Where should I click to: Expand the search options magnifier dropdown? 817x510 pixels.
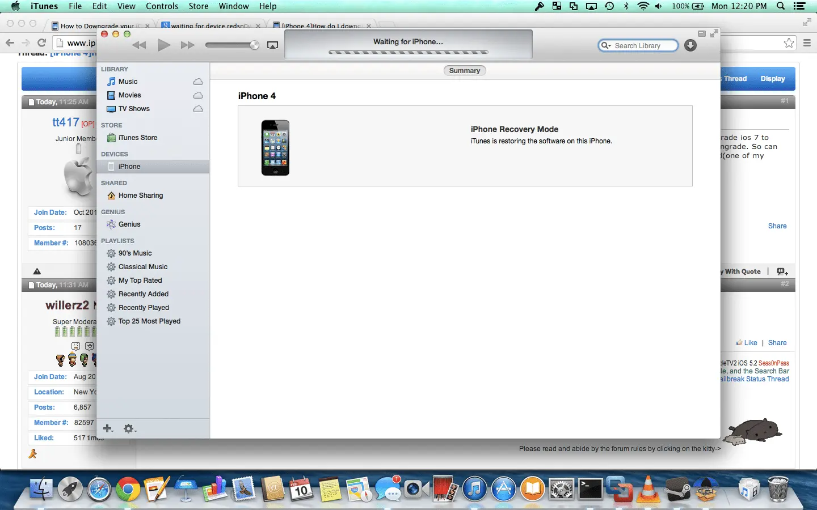pos(607,45)
